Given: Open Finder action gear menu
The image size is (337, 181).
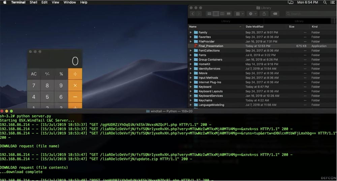Looking at the screenshot, I should tap(252, 14).
